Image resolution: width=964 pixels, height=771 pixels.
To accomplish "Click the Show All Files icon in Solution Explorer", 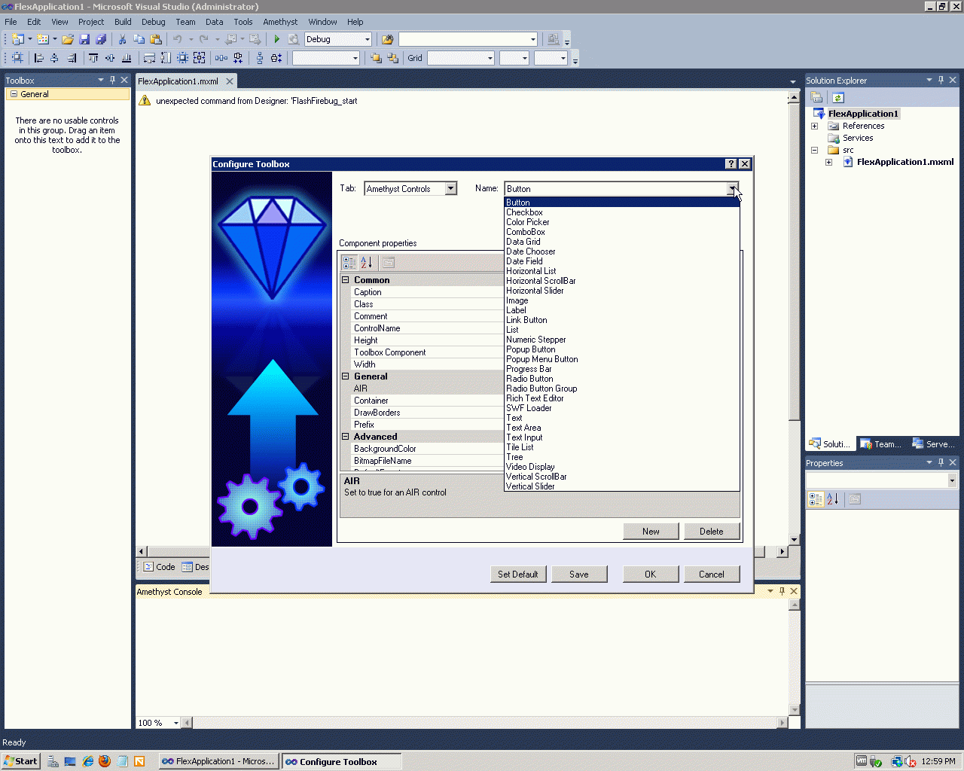I will pyautogui.click(x=816, y=97).
